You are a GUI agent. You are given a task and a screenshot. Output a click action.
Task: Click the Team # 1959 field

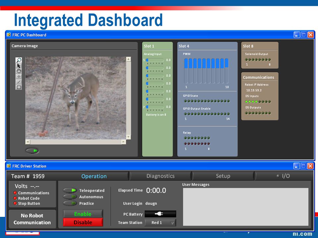(28, 176)
